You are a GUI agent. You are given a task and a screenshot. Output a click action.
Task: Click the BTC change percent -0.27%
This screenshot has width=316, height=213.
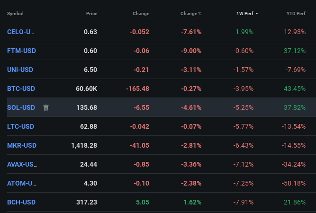point(191,89)
